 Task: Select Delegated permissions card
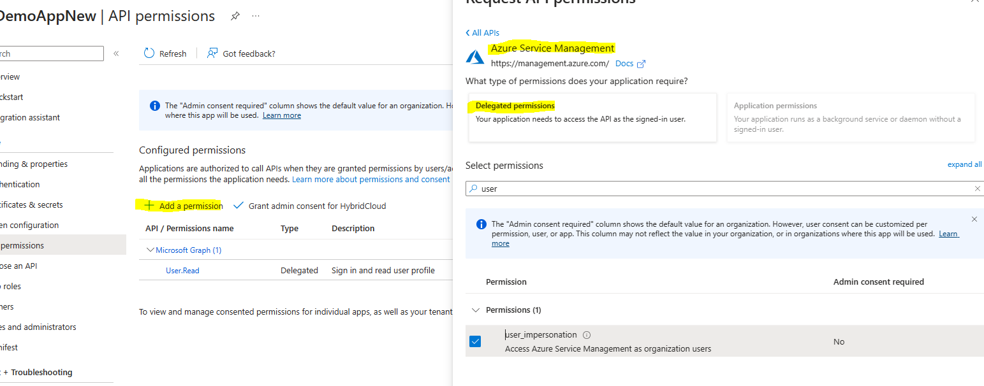click(592, 117)
